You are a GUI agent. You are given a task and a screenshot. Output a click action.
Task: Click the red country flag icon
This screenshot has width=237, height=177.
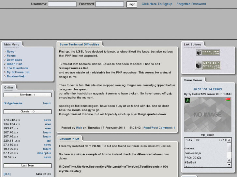[228, 100]
